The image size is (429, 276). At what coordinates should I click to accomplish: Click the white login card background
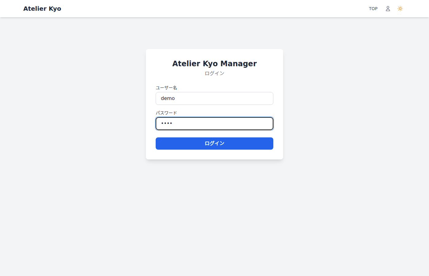214,154
